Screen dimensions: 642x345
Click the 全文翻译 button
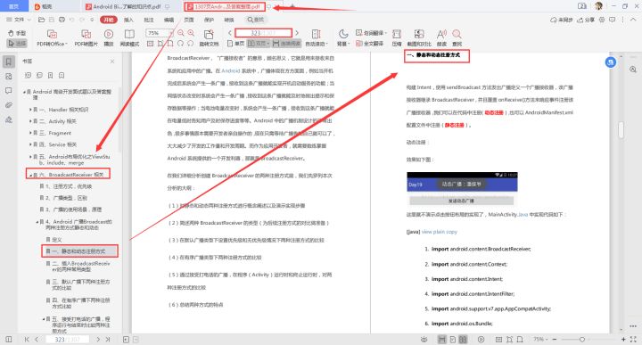click(370, 44)
